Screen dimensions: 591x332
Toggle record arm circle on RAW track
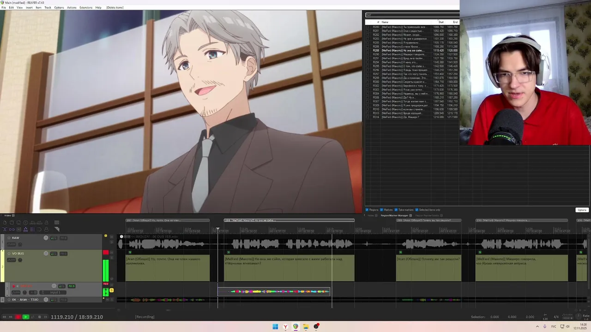coord(9,238)
